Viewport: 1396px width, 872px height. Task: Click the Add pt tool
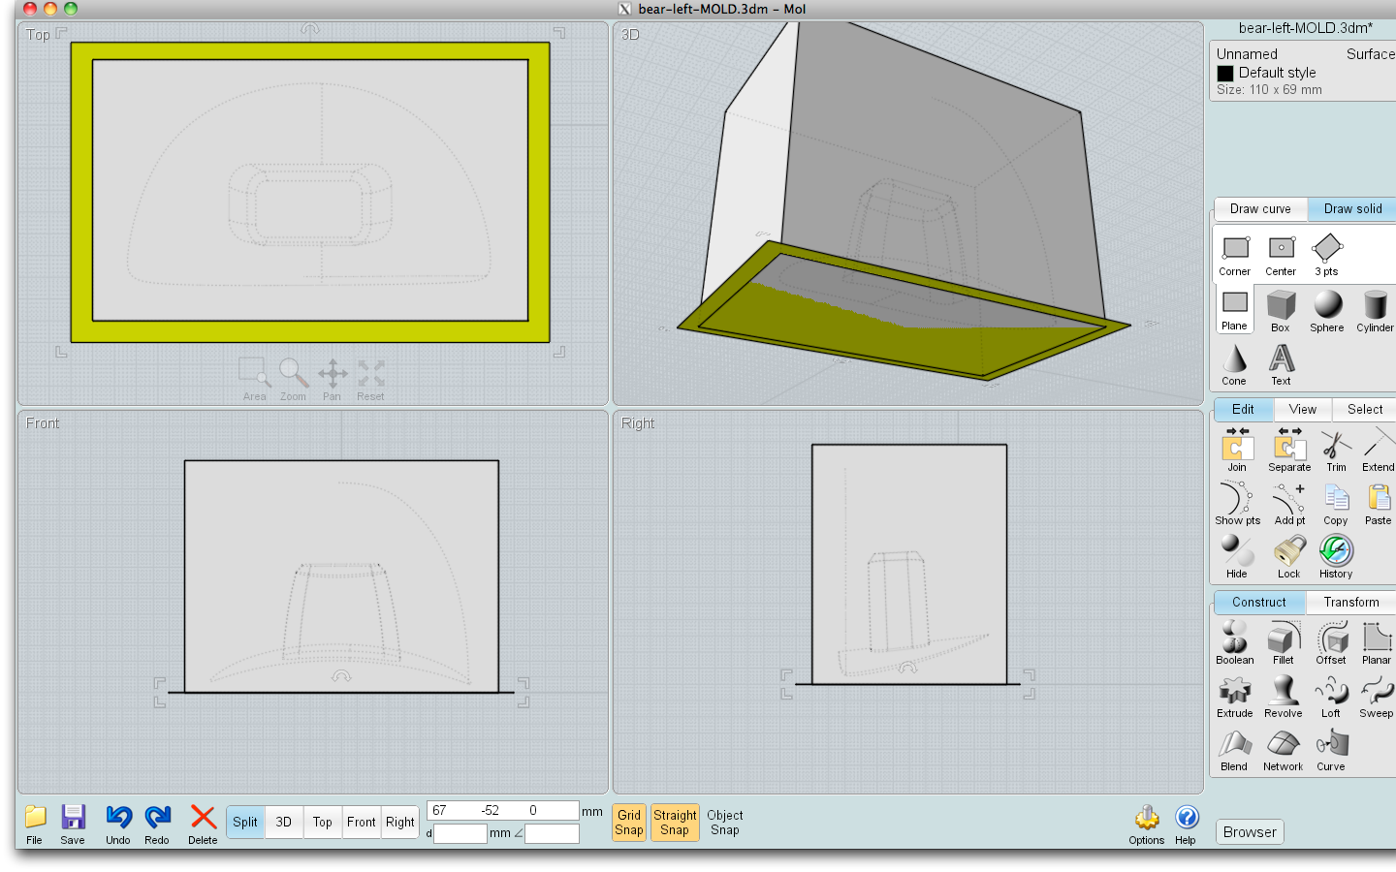coord(1289,503)
